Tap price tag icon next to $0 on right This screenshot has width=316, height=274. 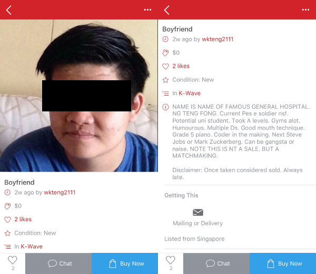click(x=165, y=53)
